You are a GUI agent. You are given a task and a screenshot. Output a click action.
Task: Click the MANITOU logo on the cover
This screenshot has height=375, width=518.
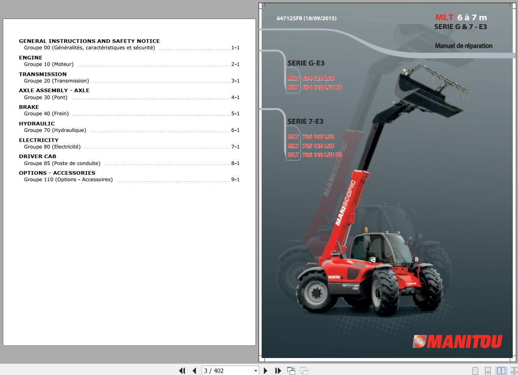457,341
